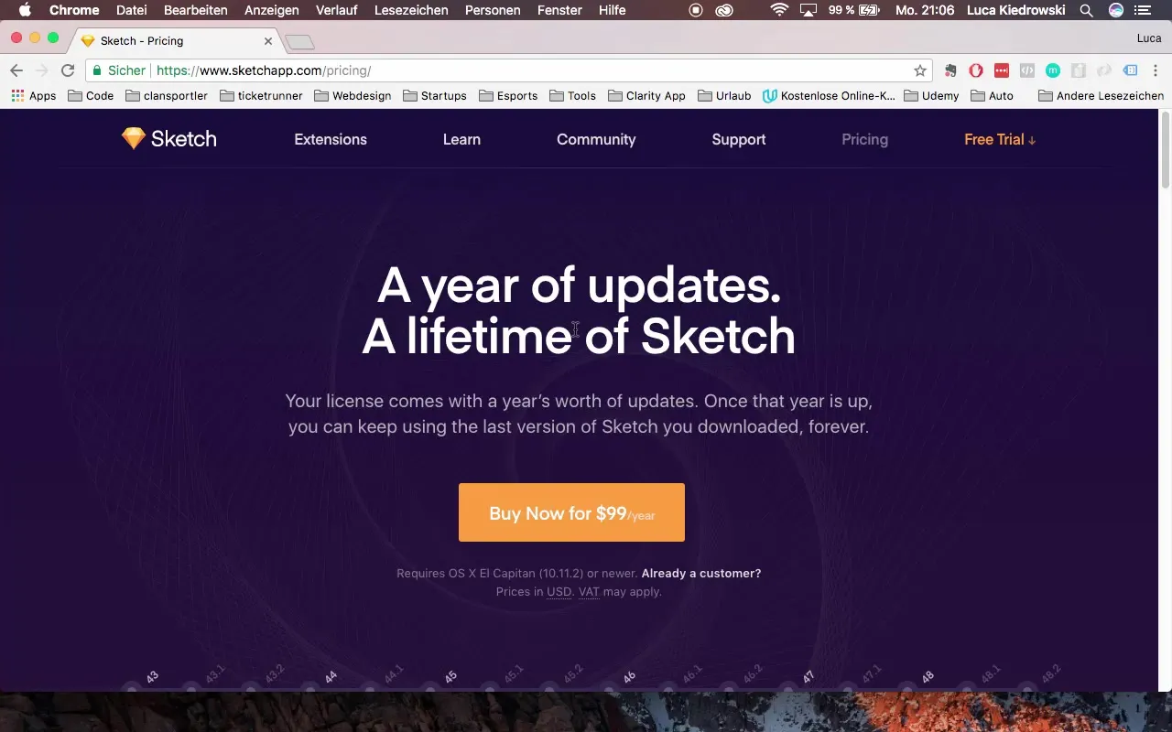Visit the Community section
1172x732 pixels.
pyautogui.click(x=596, y=139)
